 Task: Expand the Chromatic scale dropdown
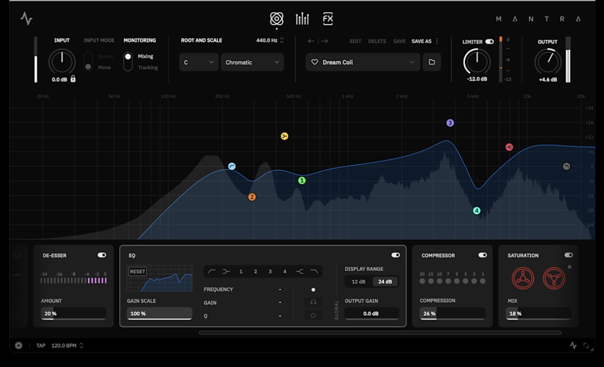point(252,63)
